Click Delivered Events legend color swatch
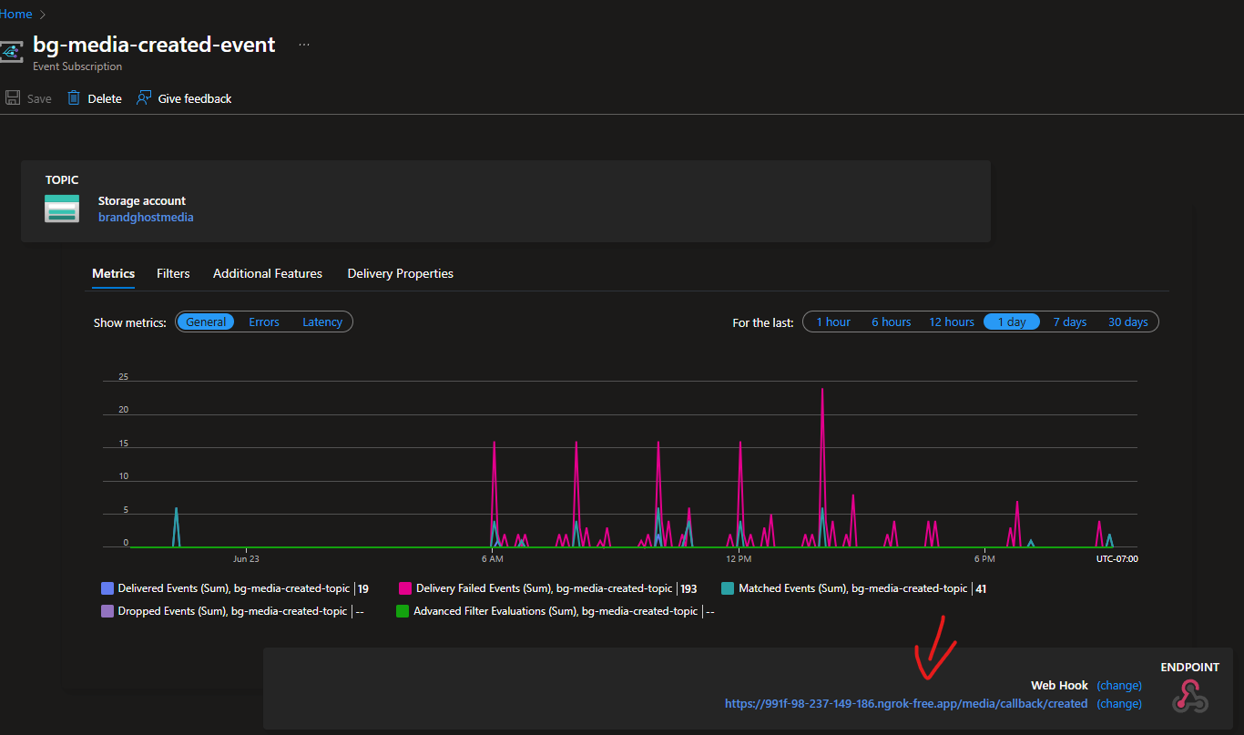The width and height of the screenshot is (1244, 735). pos(107,588)
